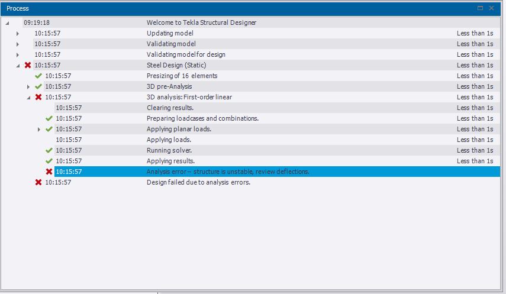Select the 'Running solver.' entry
Viewport: 506px width, 294px height.
(169, 150)
